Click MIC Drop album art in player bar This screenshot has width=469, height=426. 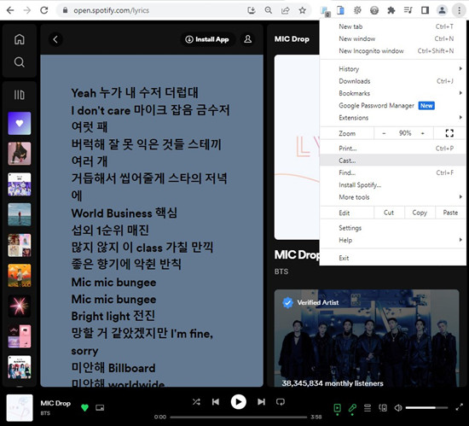[x=20, y=408]
